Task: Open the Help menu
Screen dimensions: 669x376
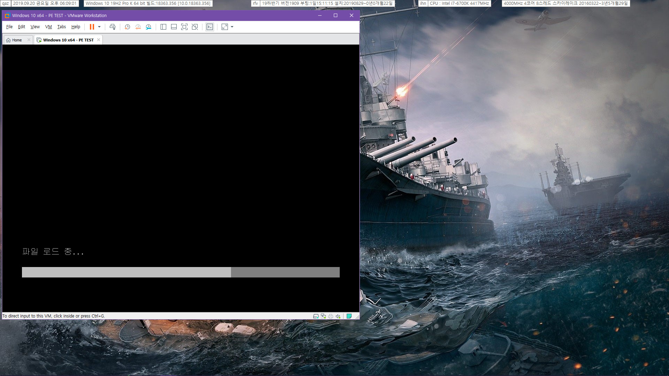Action: (x=76, y=27)
